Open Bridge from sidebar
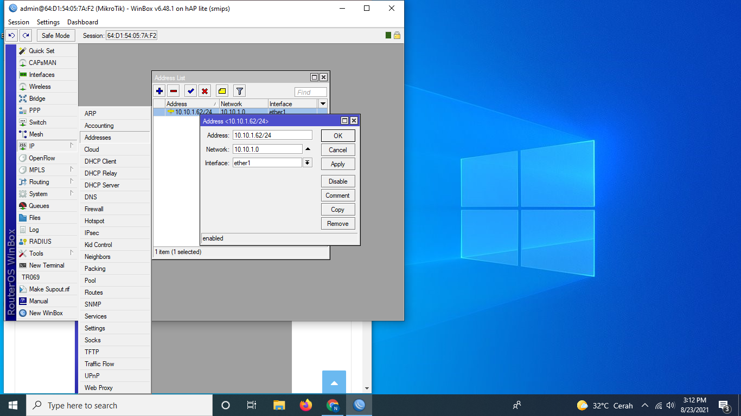Image resolution: width=741 pixels, height=416 pixels. pyautogui.click(x=47, y=98)
